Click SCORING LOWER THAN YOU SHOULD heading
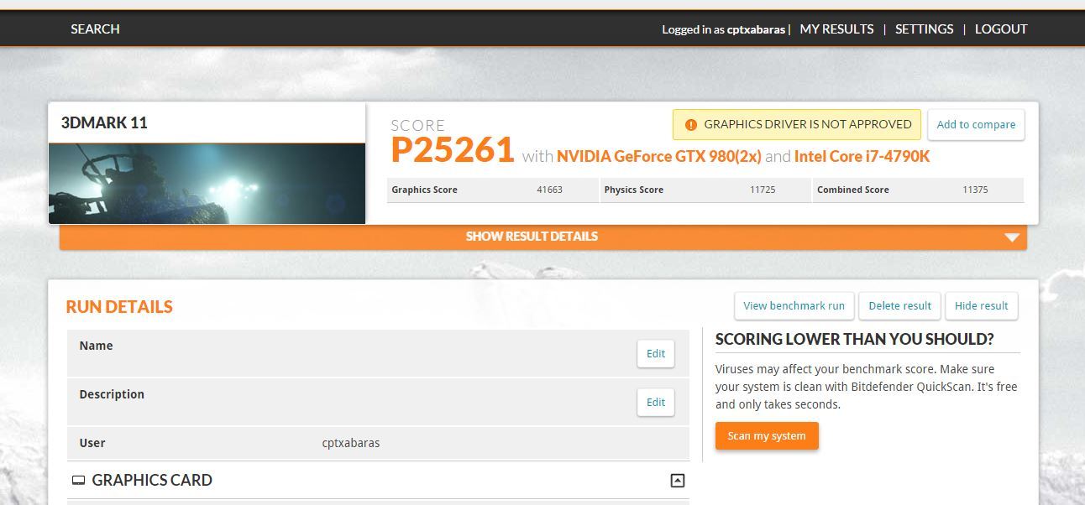The height and width of the screenshot is (505, 1085). [854, 339]
